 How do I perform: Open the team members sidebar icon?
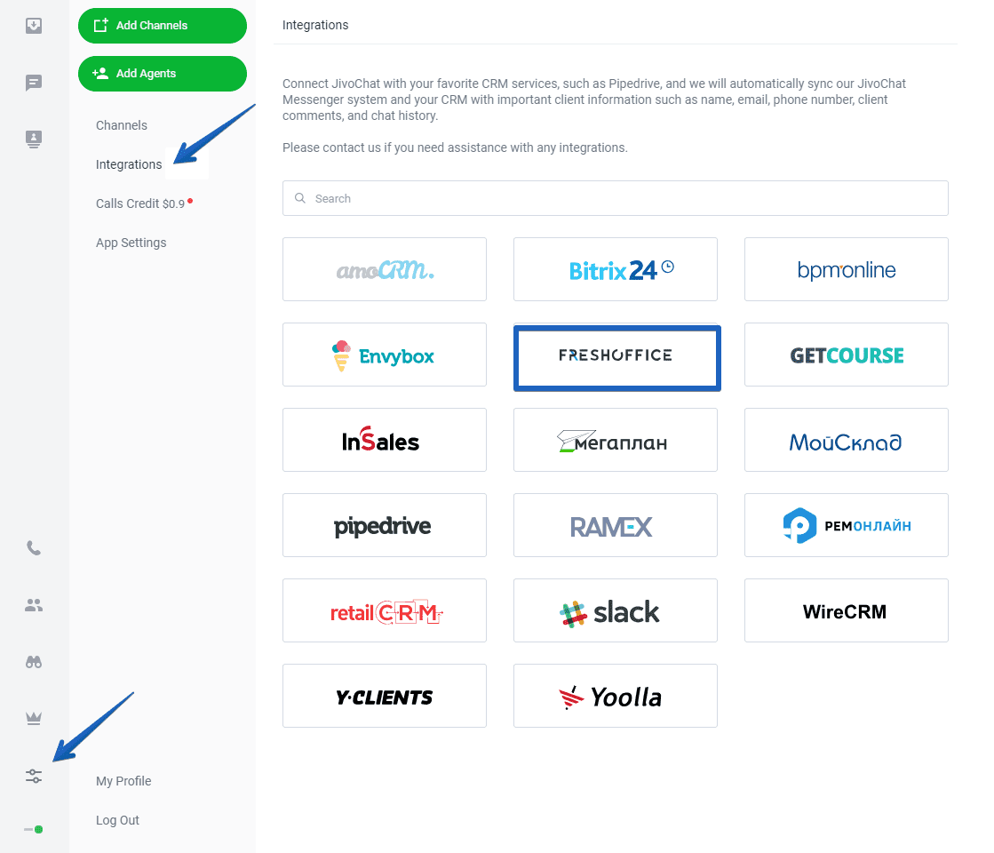click(x=34, y=605)
